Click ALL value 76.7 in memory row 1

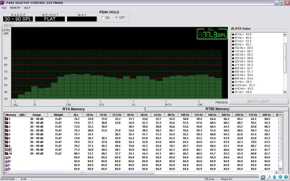point(77,119)
